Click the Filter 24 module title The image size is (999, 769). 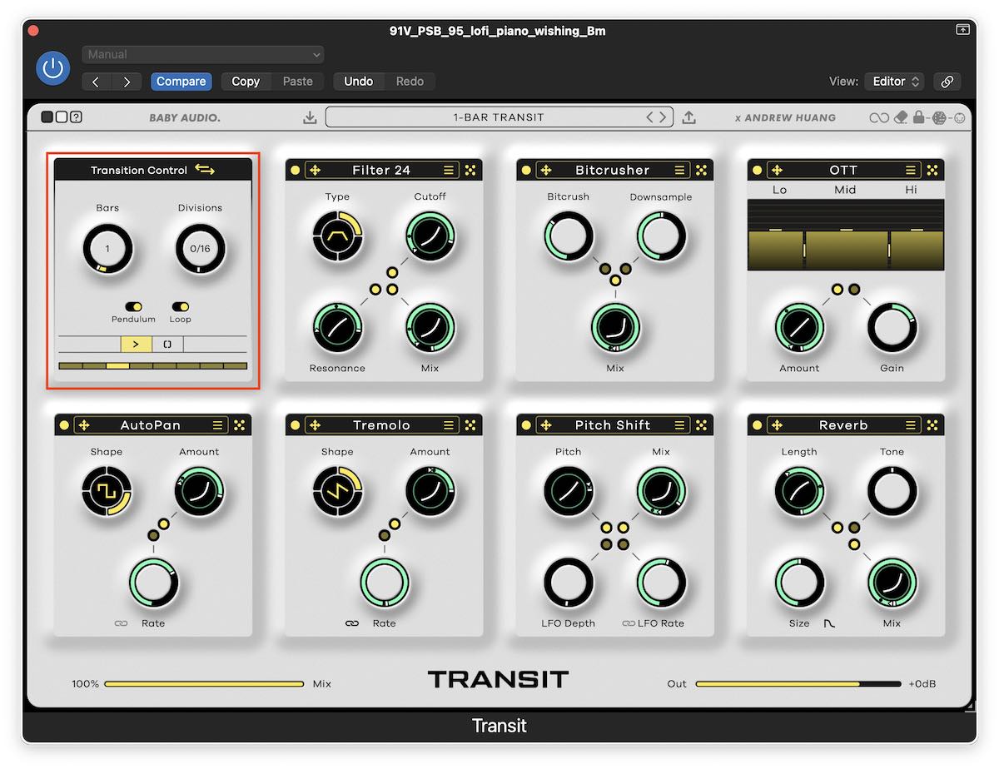tap(381, 170)
